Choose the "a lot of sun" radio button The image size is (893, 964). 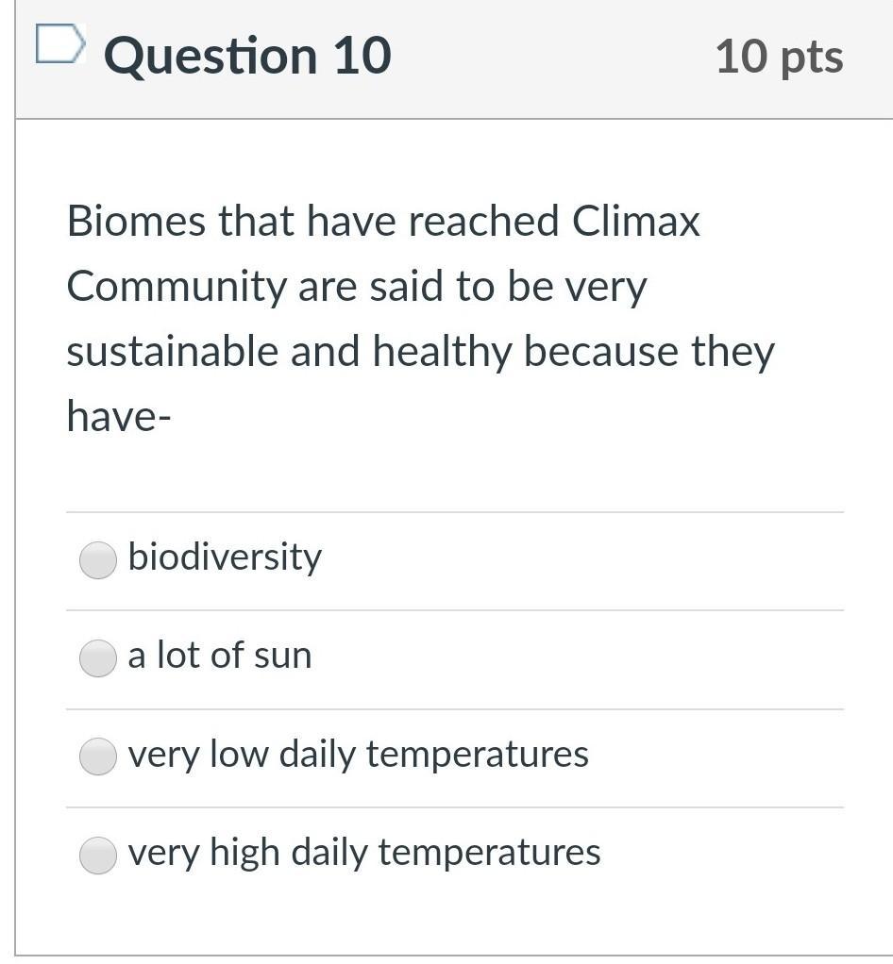pos(97,657)
